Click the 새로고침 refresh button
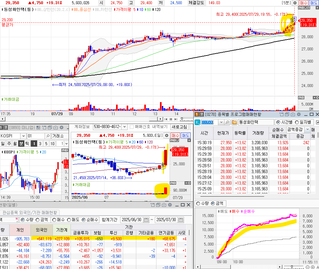The width and height of the screenshot is (319, 269). pyautogui.click(x=179, y=127)
